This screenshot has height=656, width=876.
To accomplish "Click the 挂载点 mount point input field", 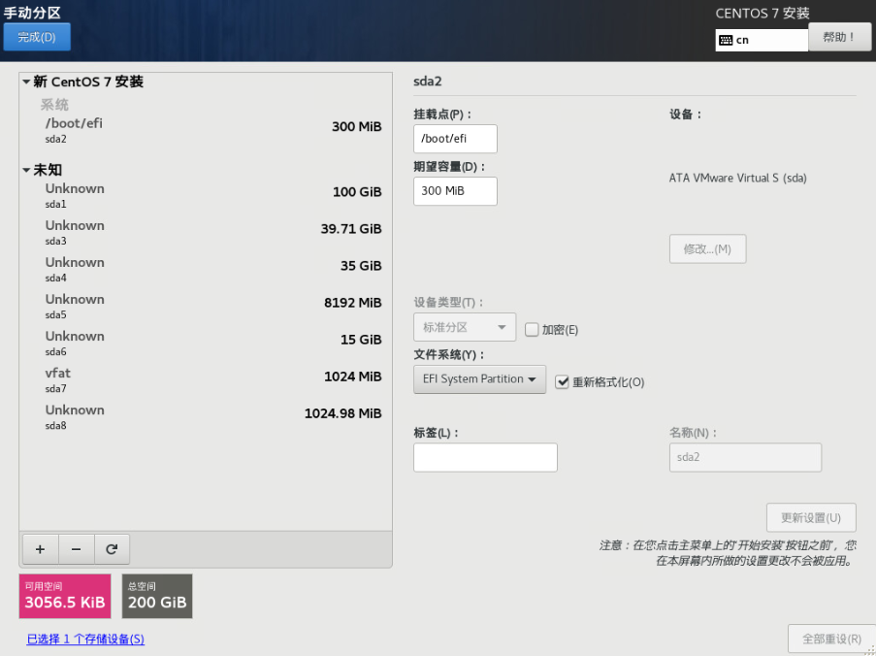I will pos(455,139).
